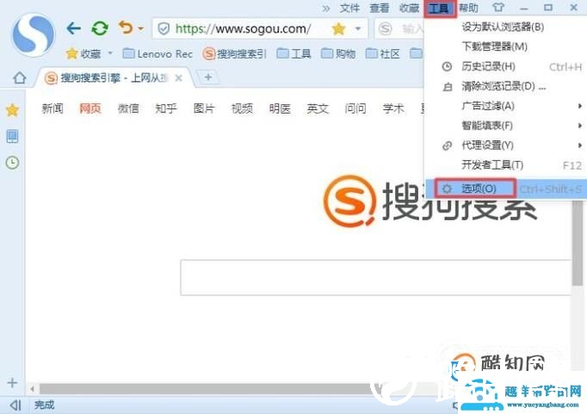Open the Lenovo Rec bookmark folder
This screenshot has height=414, width=587.
pos(158,54)
